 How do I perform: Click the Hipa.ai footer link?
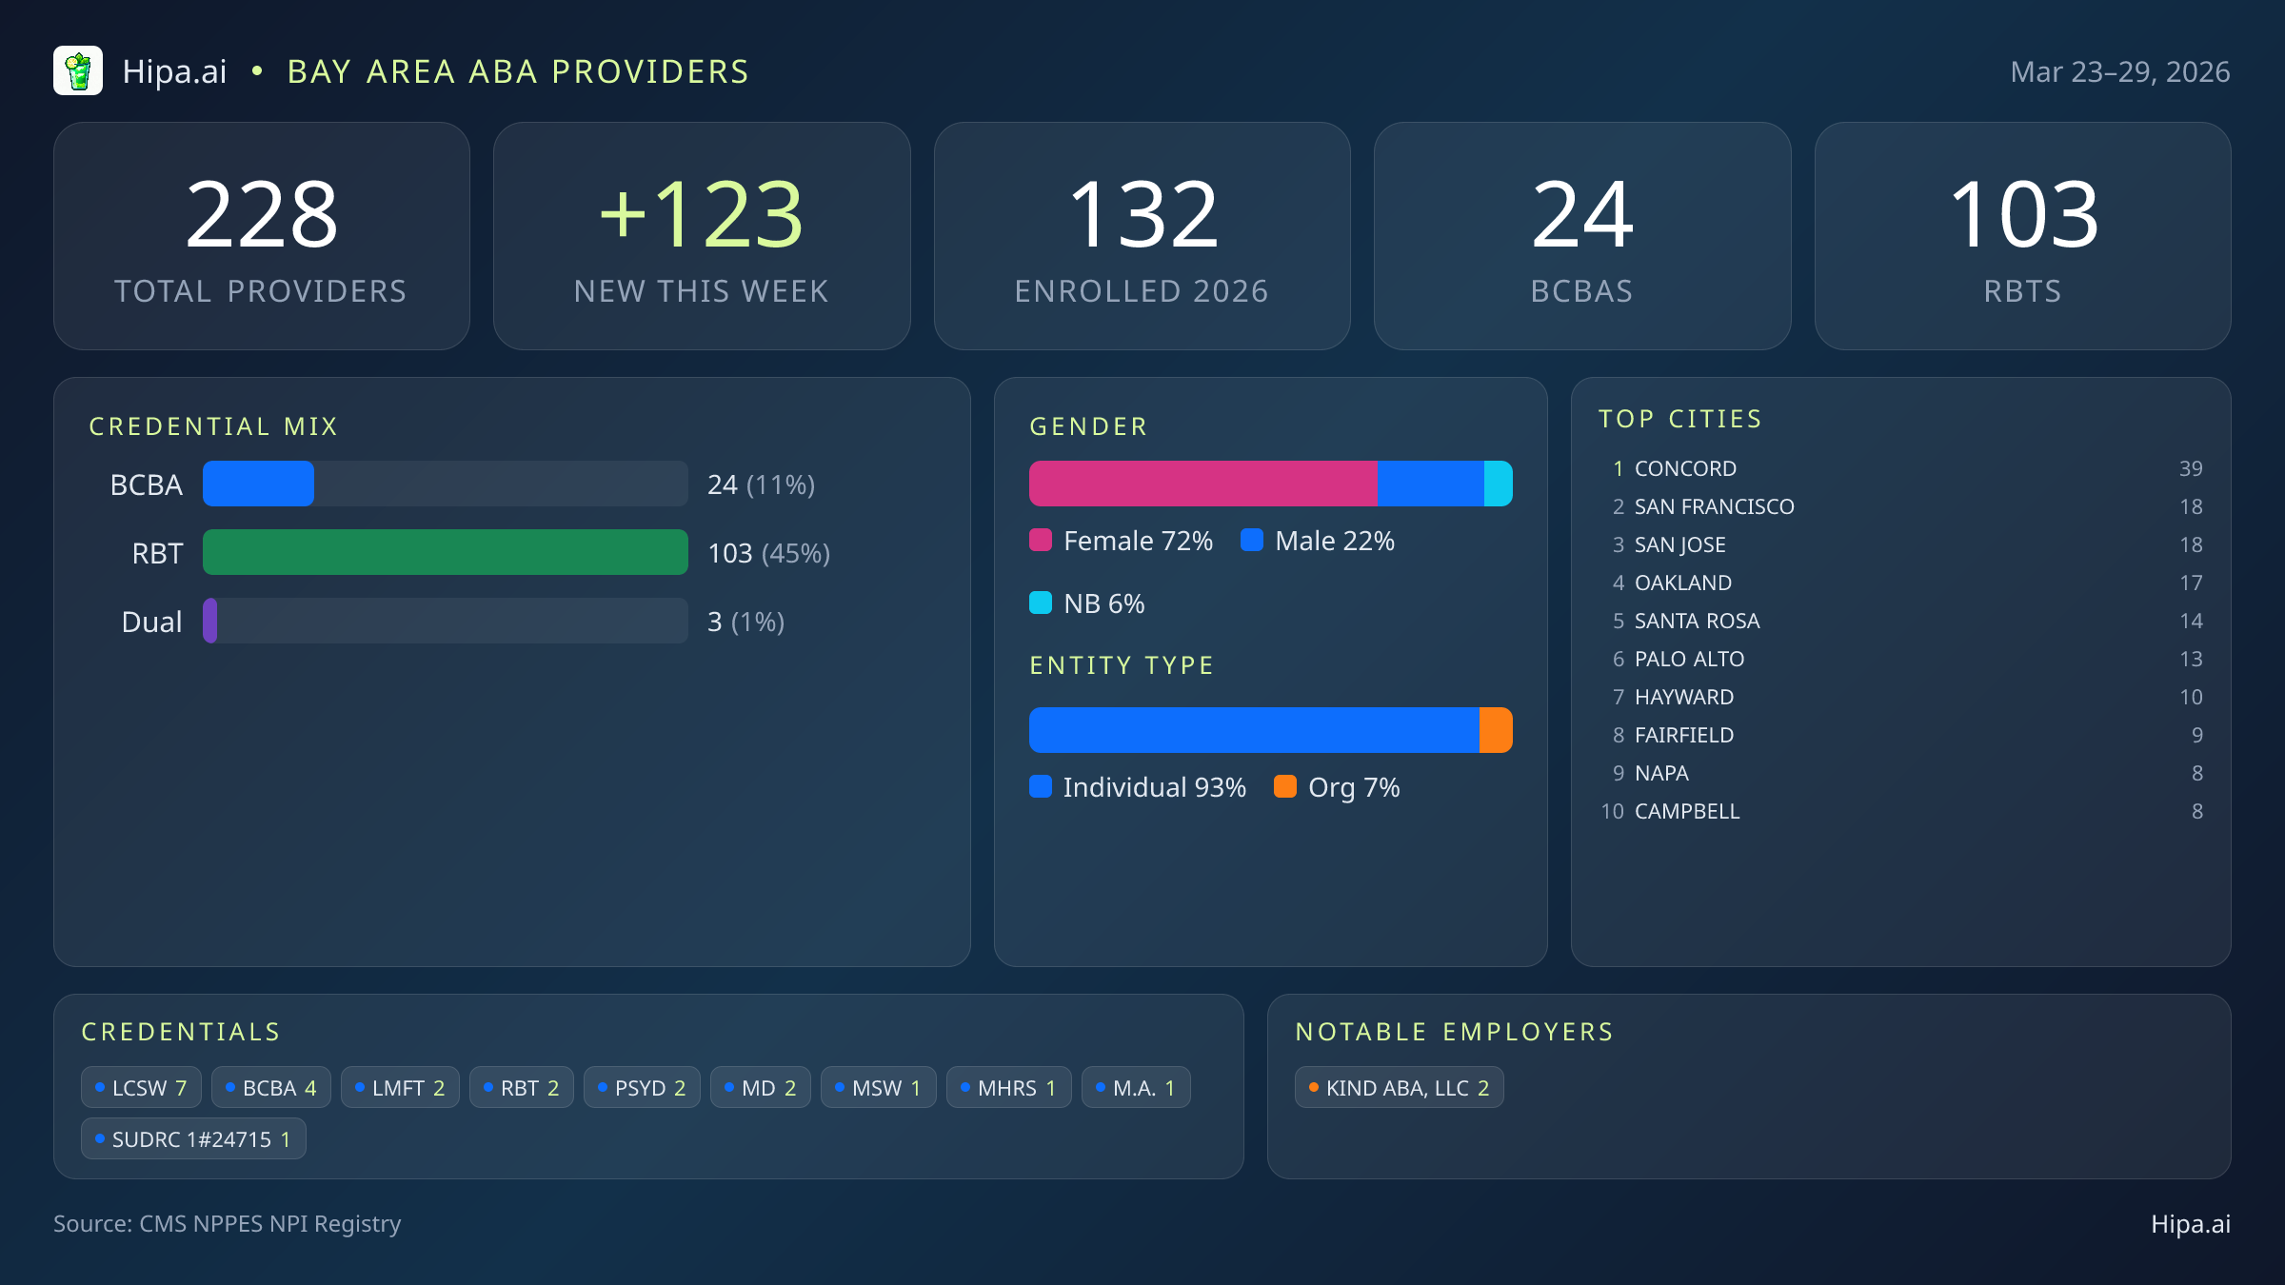click(x=2190, y=1224)
